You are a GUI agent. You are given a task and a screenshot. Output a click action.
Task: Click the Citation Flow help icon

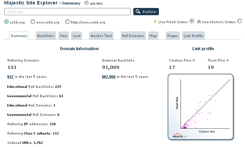click(x=194, y=60)
